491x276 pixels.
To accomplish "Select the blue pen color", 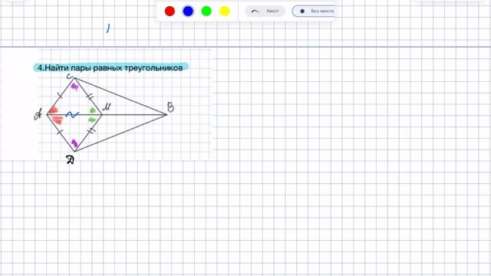I will point(188,11).
